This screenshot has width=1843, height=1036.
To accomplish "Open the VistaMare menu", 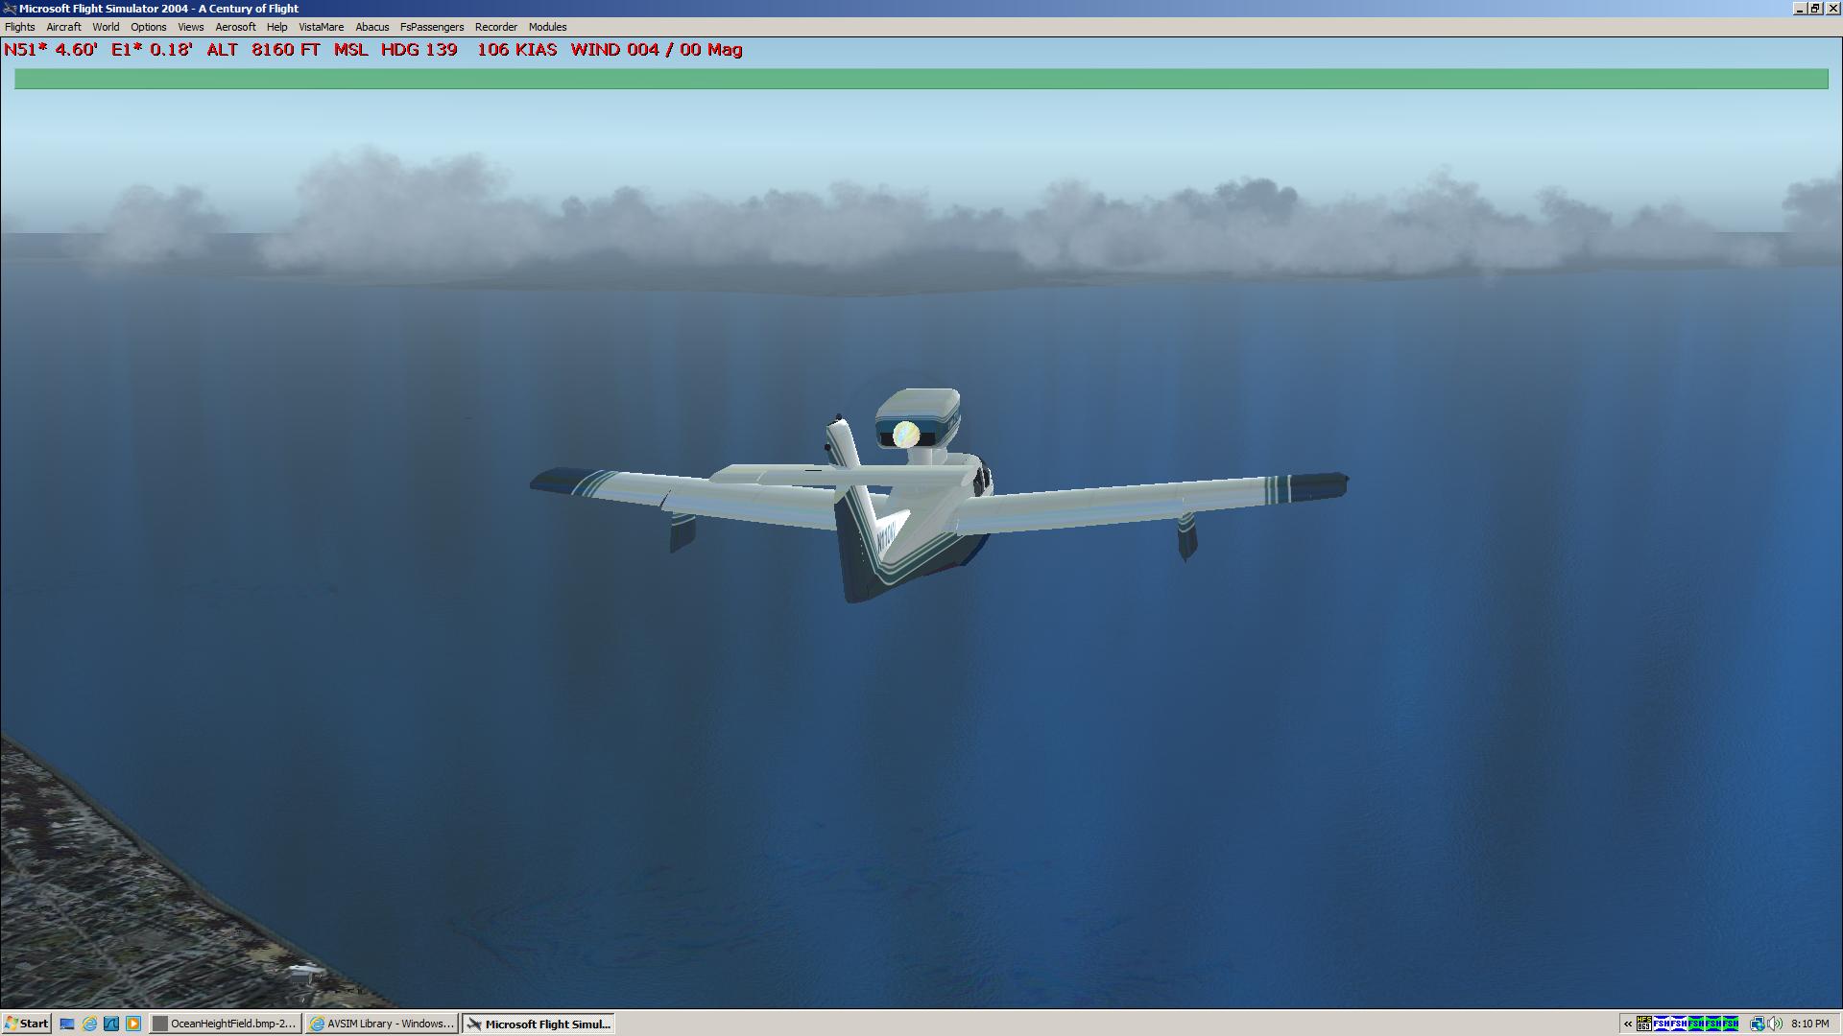I will click(x=321, y=27).
